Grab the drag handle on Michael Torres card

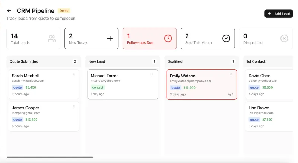tap(152, 75)
